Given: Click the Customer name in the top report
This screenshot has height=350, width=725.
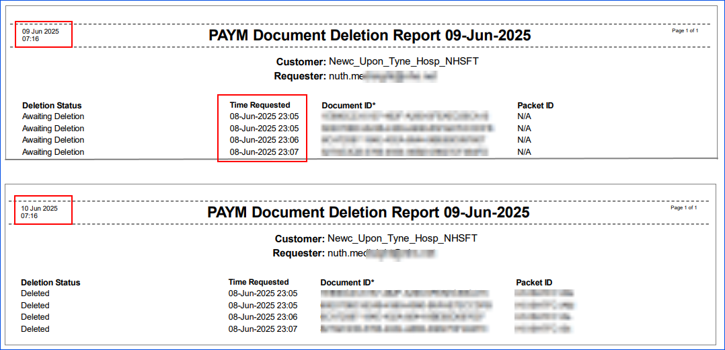Looking at the screenshot, I should click(404, 62).
